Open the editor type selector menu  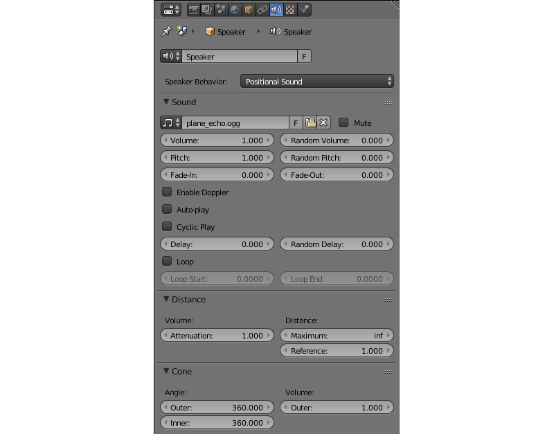point(171,10)
